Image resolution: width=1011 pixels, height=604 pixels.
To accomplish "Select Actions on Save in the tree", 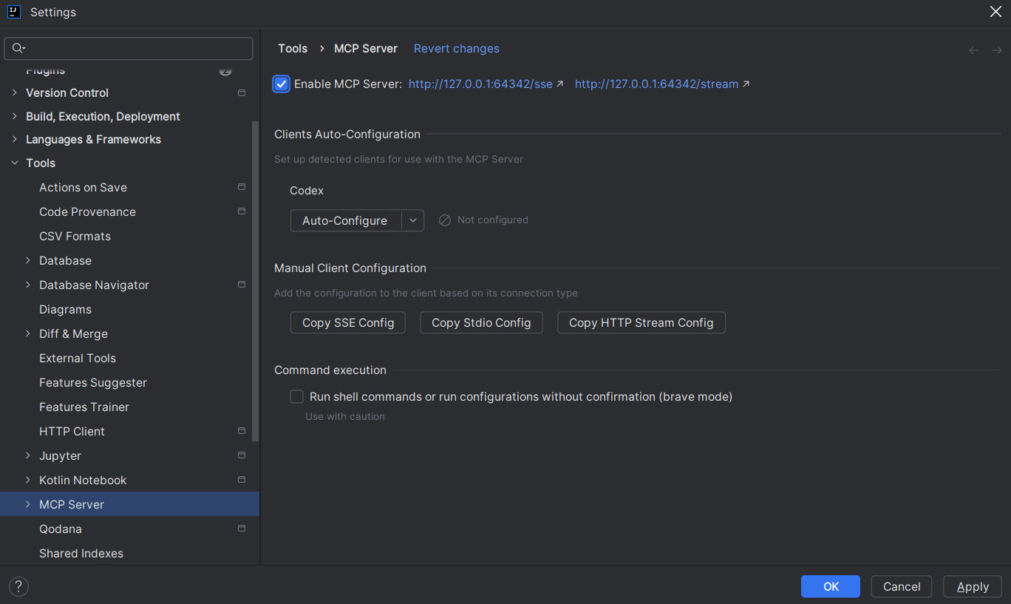I will click(83, 188).
